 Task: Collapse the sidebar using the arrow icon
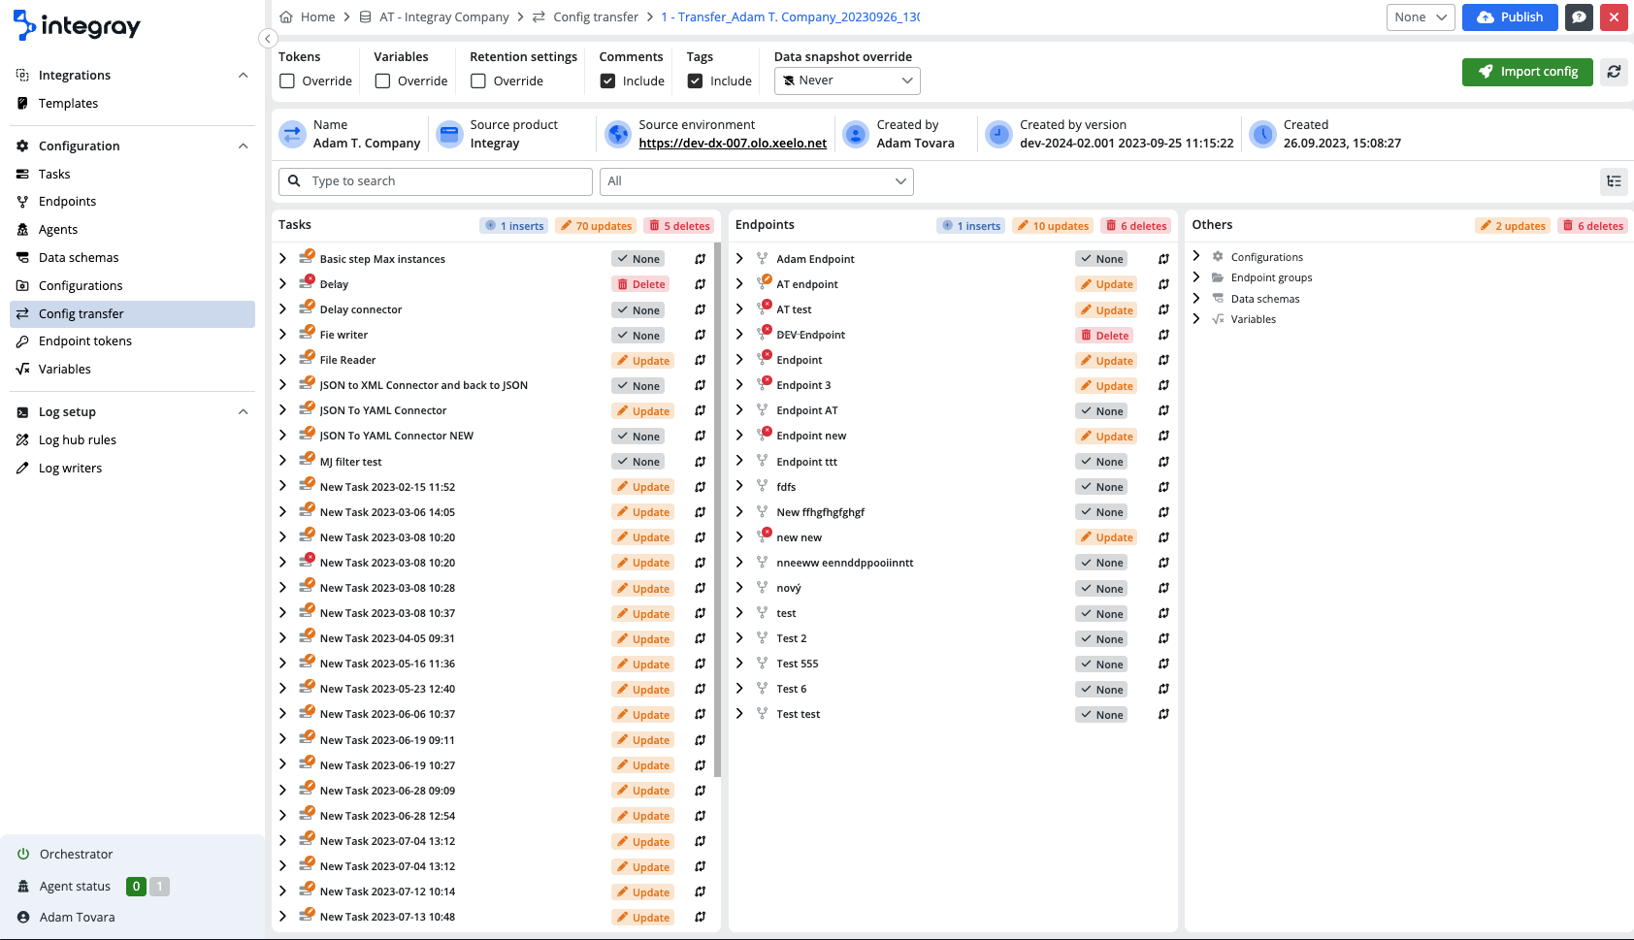pos(268,39)
